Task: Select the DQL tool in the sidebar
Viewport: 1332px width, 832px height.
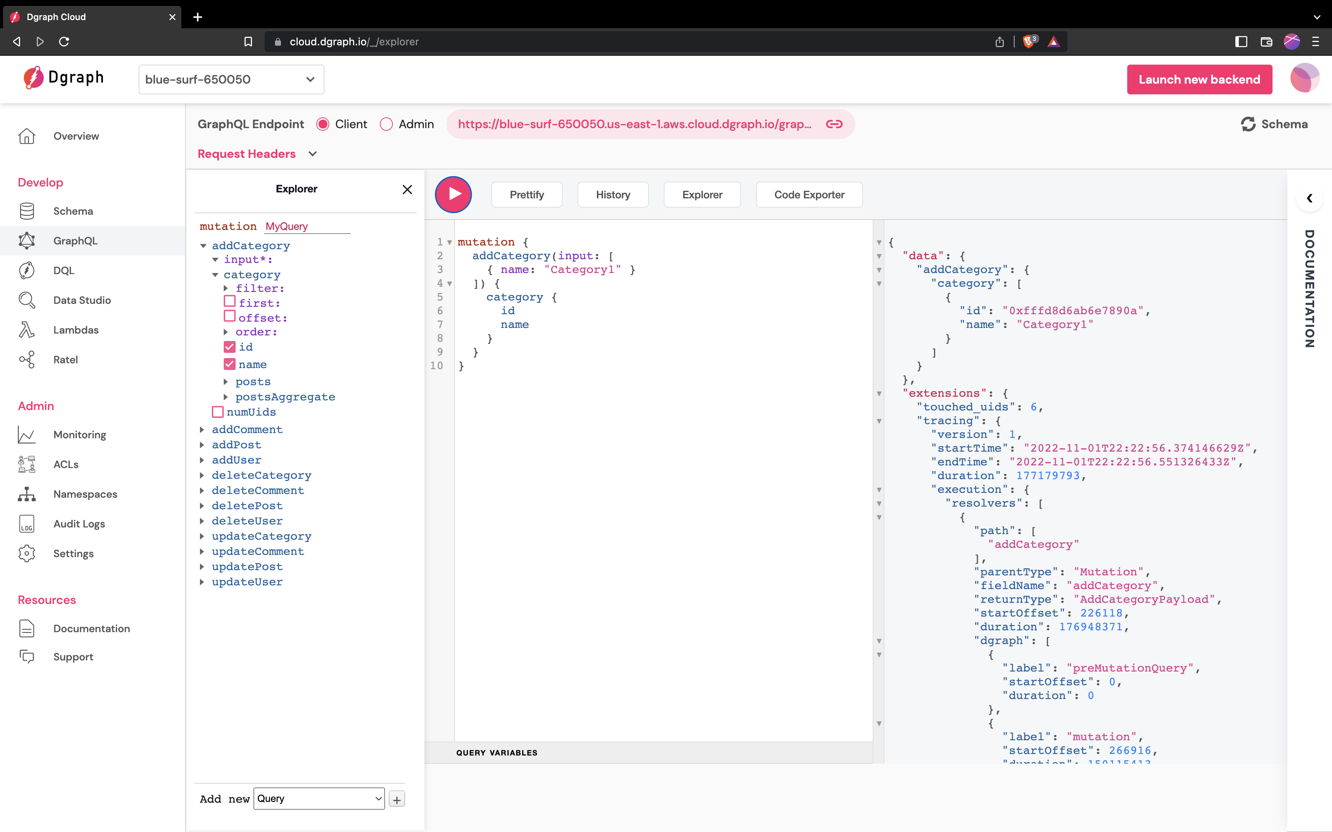Action: point(64,270)
